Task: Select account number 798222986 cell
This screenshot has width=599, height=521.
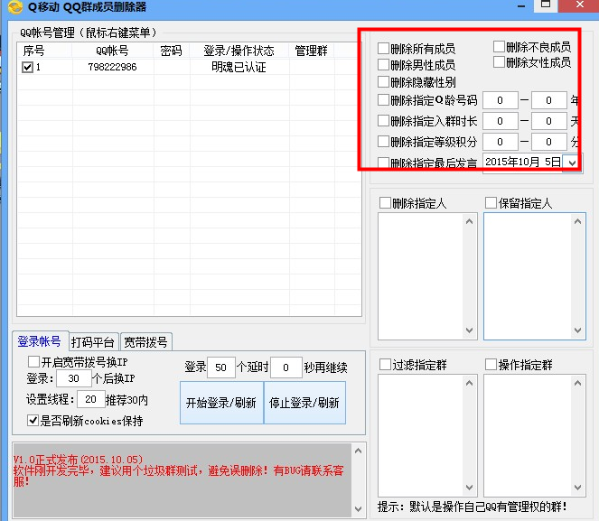Action: [112, 67]
